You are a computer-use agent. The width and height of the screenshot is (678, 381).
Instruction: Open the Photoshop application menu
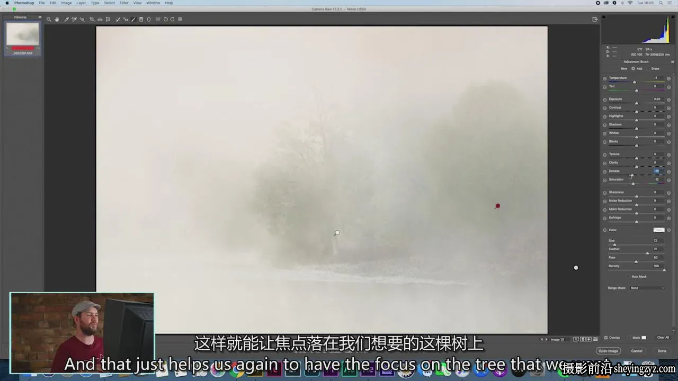[24, 3]
